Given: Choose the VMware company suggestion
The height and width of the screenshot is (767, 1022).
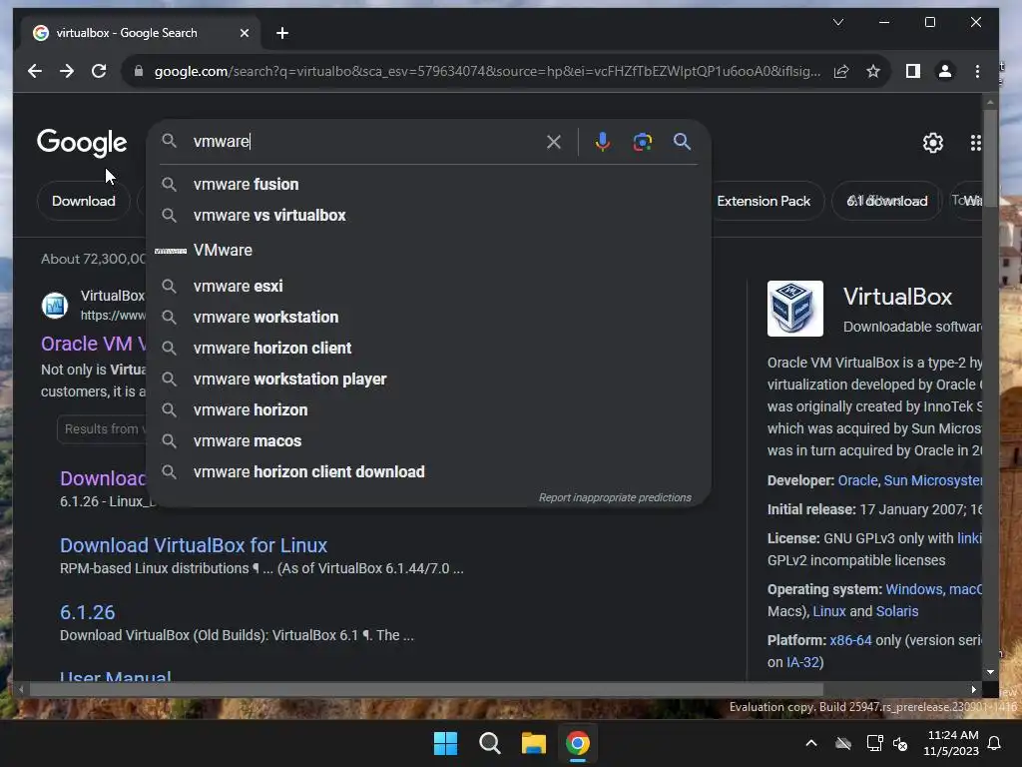Looking at the screenshot, I should click(x=429, y=251).
